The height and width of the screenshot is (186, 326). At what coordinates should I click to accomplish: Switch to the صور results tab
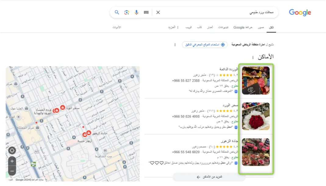coord(261,27)
